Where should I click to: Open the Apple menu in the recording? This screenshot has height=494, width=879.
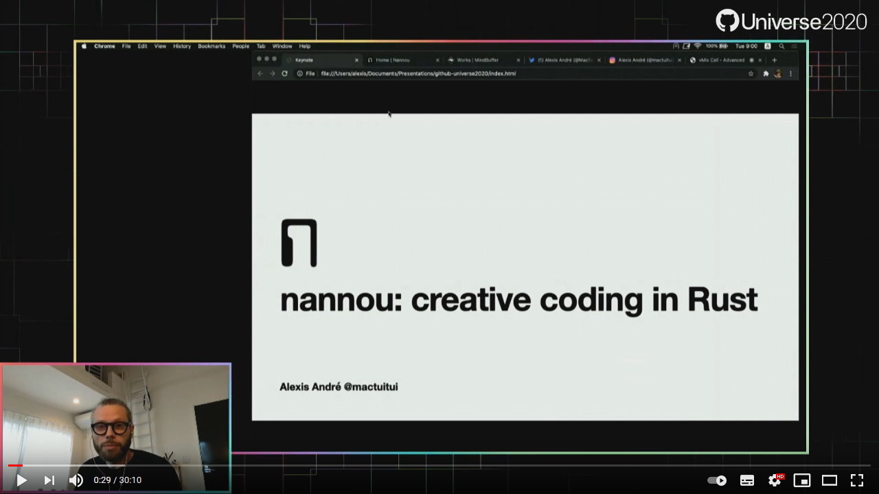[84, 46]
